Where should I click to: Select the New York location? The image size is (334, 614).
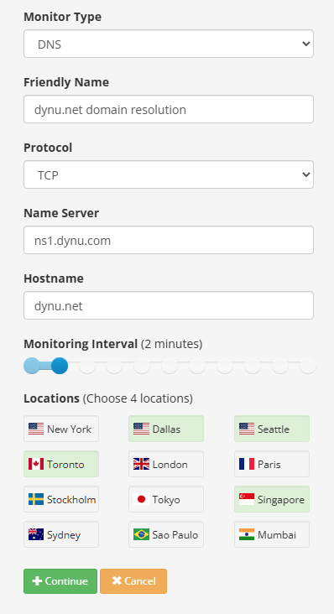point(61,429)
